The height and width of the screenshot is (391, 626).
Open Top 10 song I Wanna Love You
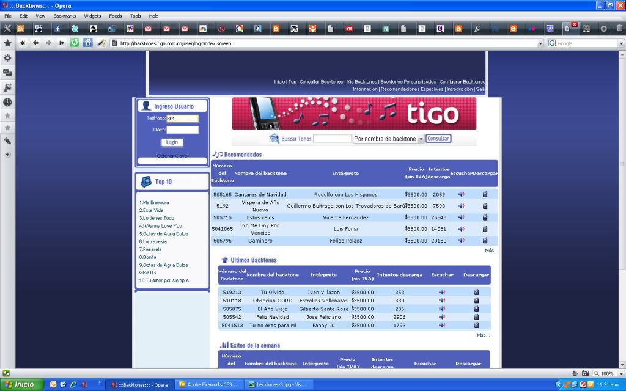coord(161,226)
